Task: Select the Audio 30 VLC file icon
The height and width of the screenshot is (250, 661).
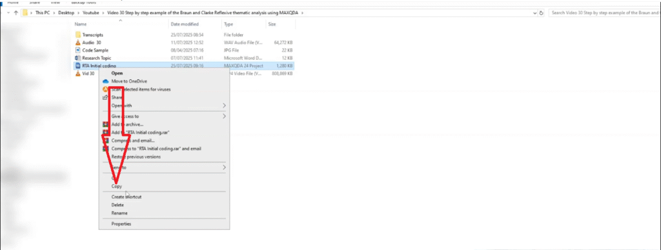Action: (x=77, y=43)
